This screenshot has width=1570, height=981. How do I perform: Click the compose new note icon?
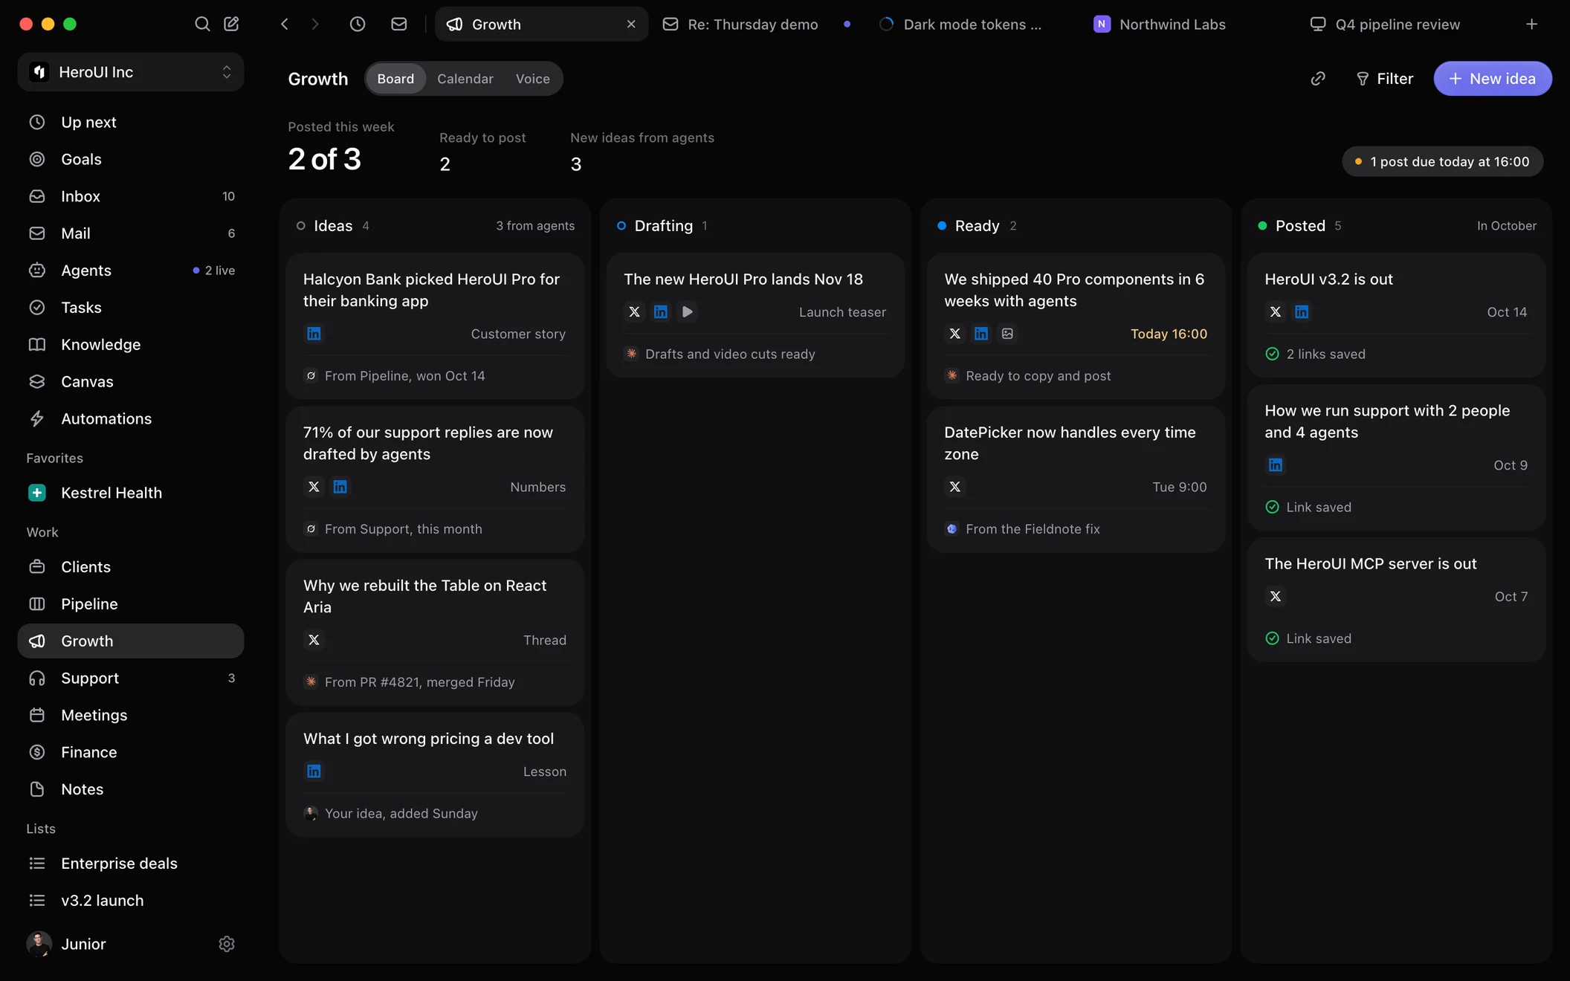pos(231,24)
